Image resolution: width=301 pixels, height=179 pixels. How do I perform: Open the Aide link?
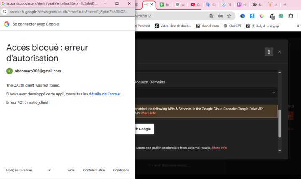point(71,170)
